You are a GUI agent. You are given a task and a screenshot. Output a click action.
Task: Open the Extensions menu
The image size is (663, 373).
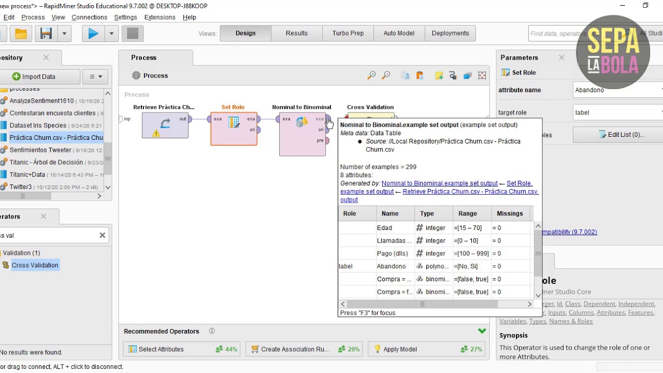(x=160, y=17)
